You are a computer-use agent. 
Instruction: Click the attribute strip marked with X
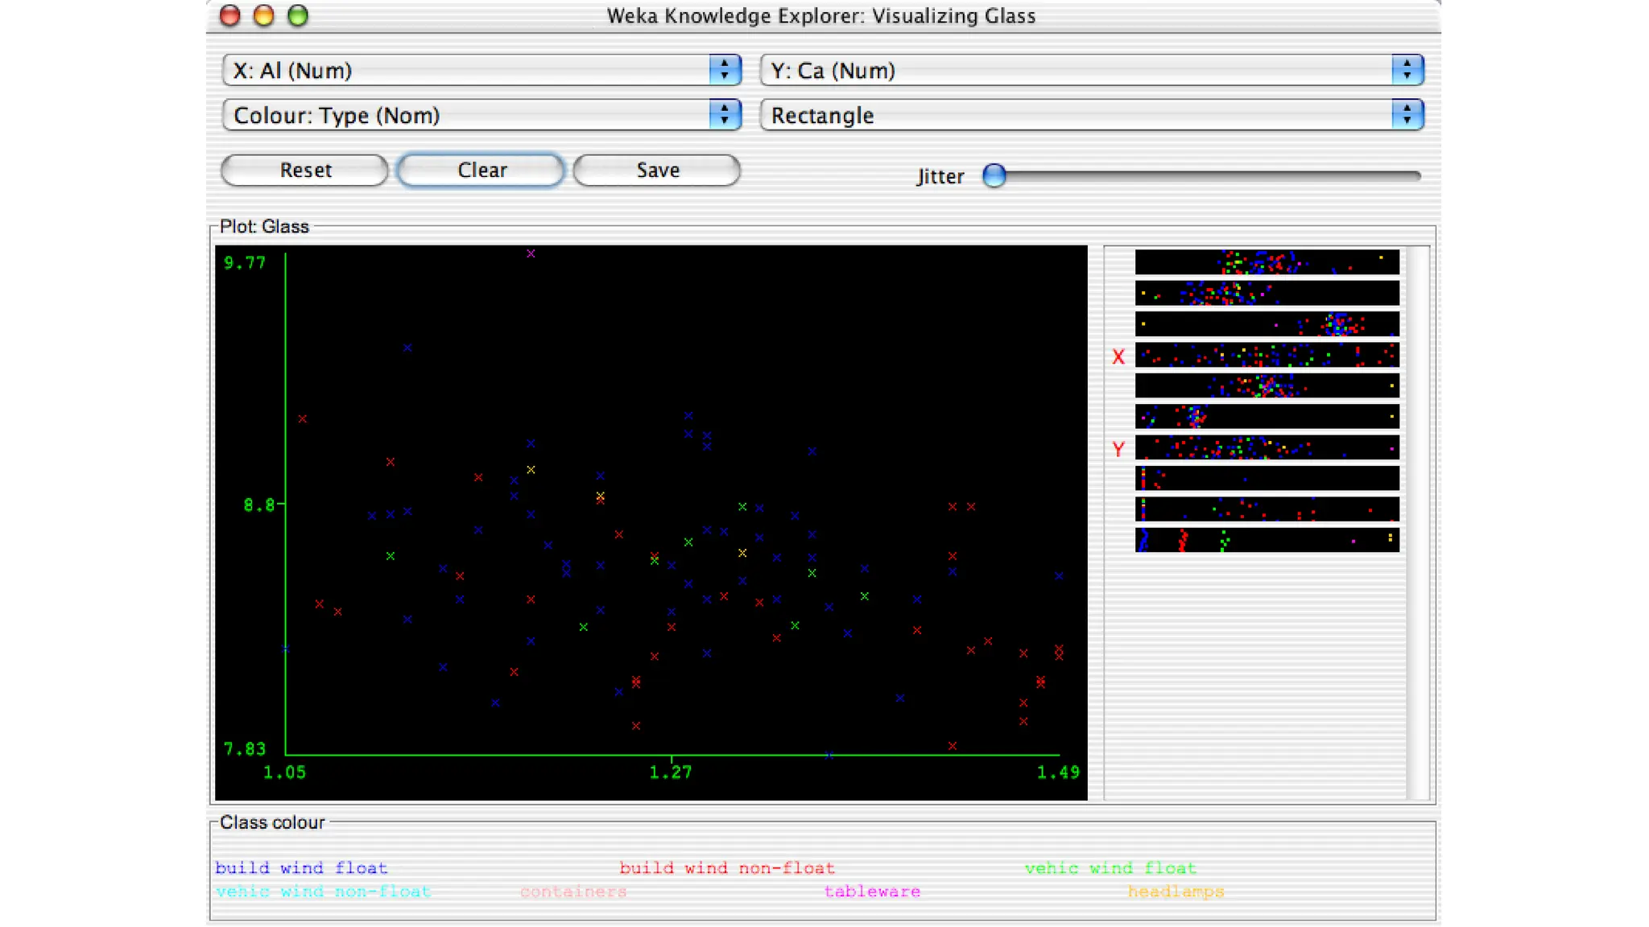coord(1267,355)
